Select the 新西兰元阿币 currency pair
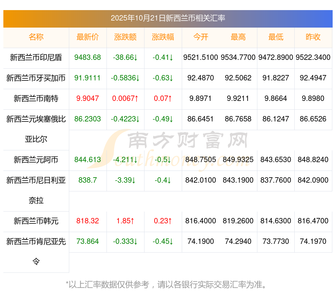This screenshot has width=336, height=295. pos(36,160)
